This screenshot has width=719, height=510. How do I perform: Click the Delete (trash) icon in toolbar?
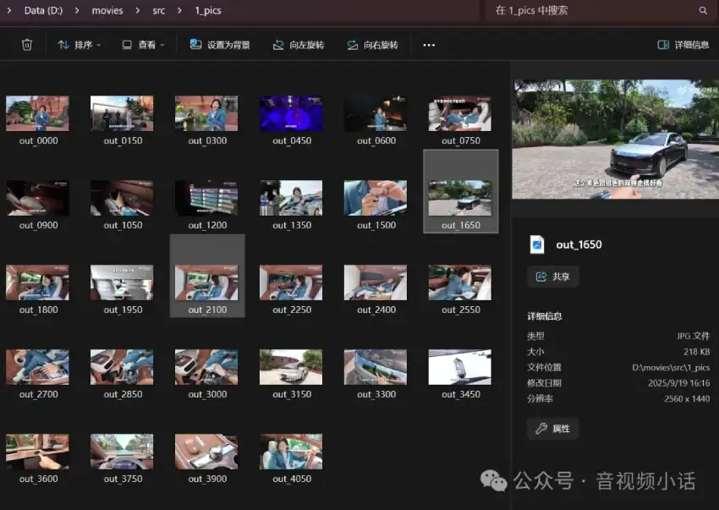click(26, 44)
